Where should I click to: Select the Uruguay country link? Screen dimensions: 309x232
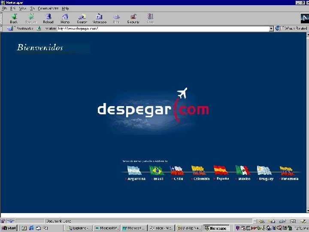click(x=265, y=179)
